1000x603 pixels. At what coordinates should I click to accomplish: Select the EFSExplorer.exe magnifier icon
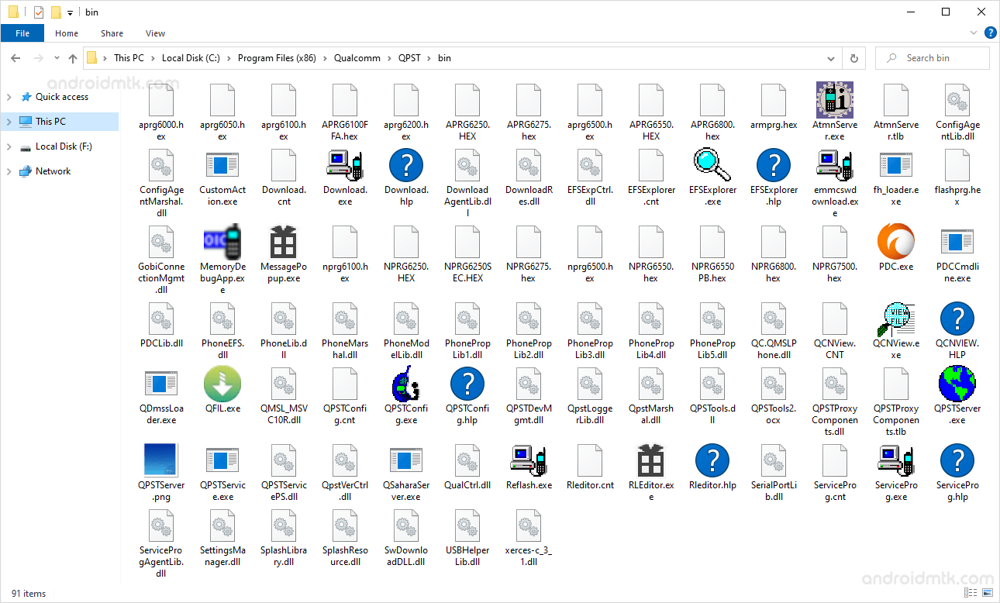(x=712, y=165)
